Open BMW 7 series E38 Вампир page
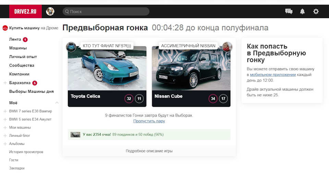 pos(31,111)
